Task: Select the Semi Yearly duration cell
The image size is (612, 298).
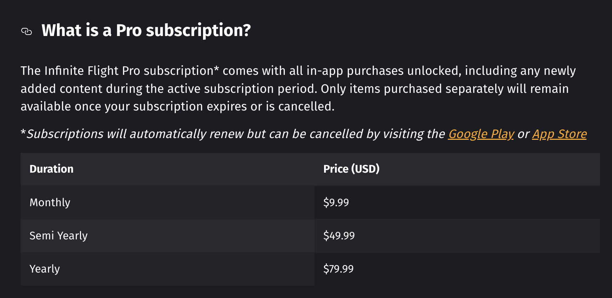Action: point(58,236)
